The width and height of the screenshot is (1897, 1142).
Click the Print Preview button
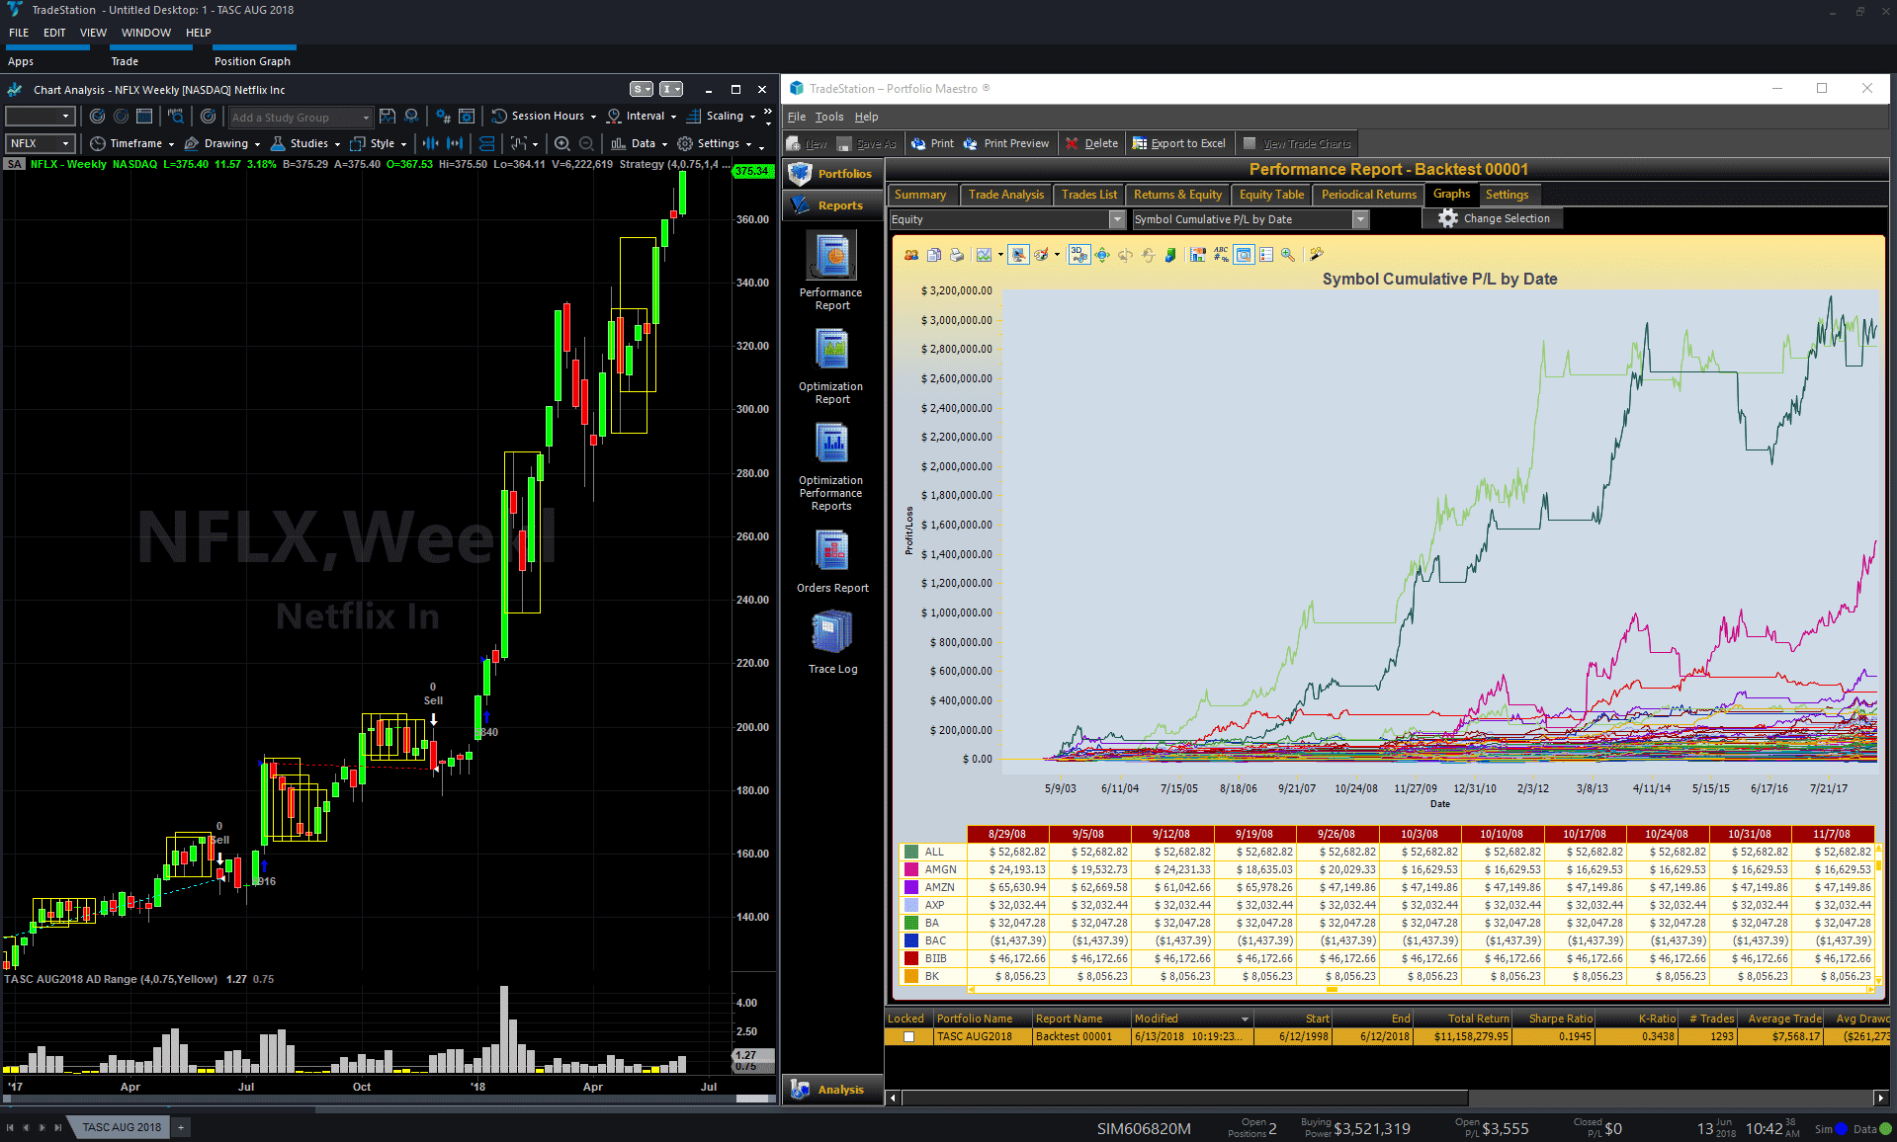pos(1005,143)
